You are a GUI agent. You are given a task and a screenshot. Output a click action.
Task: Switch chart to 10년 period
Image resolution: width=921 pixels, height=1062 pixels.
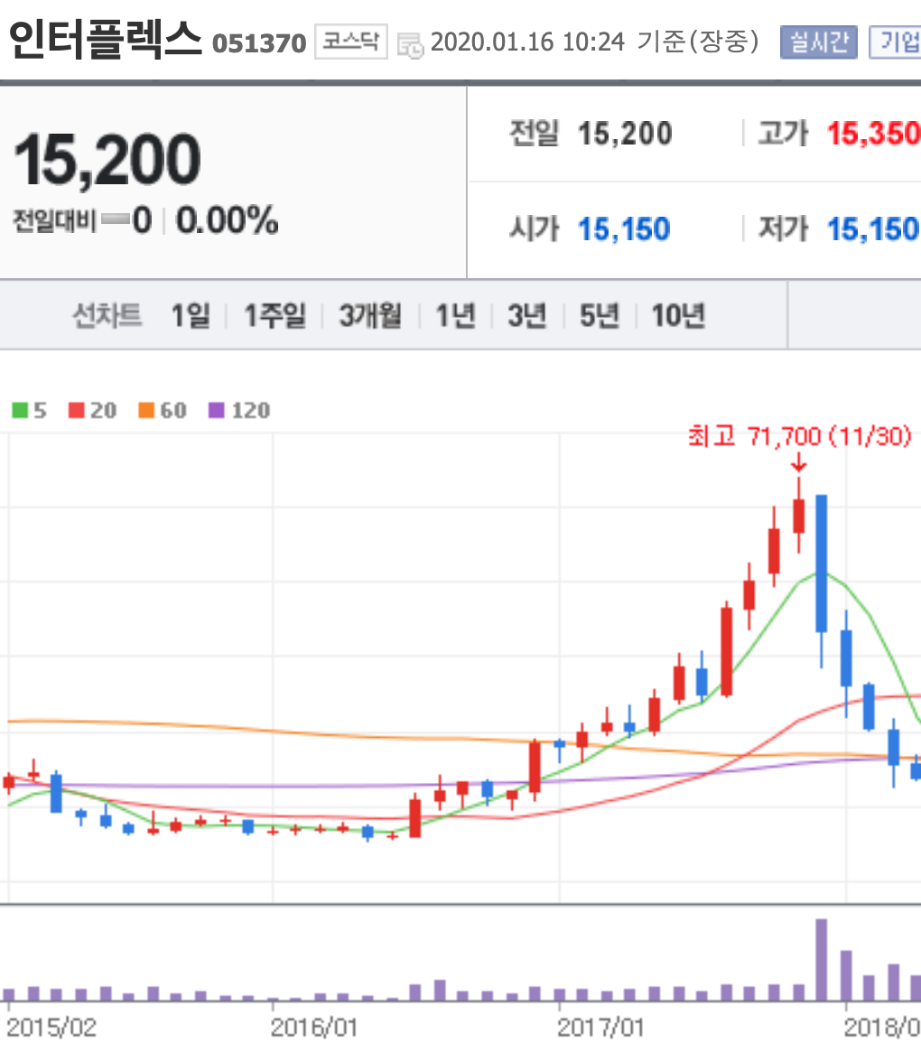click(678, 316)
